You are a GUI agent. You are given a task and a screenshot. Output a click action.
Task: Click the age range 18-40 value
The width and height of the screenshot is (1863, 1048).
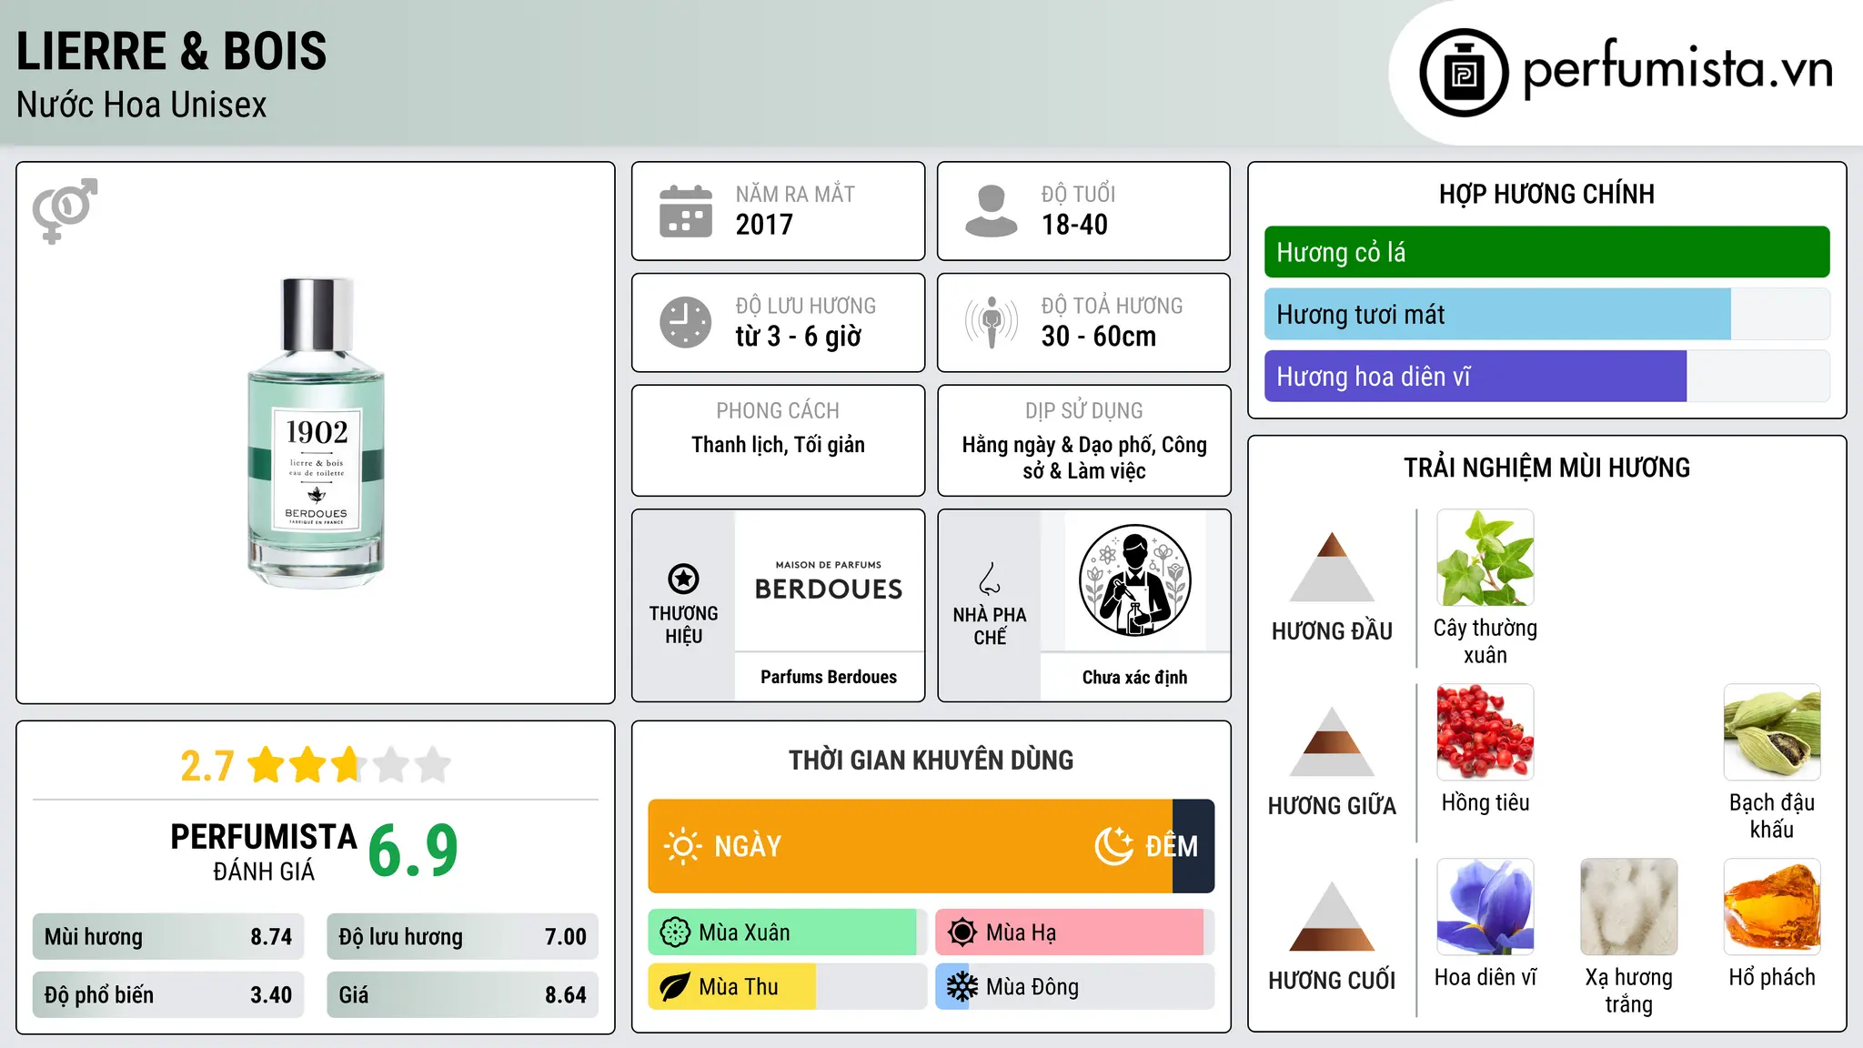coord(1074,225)
